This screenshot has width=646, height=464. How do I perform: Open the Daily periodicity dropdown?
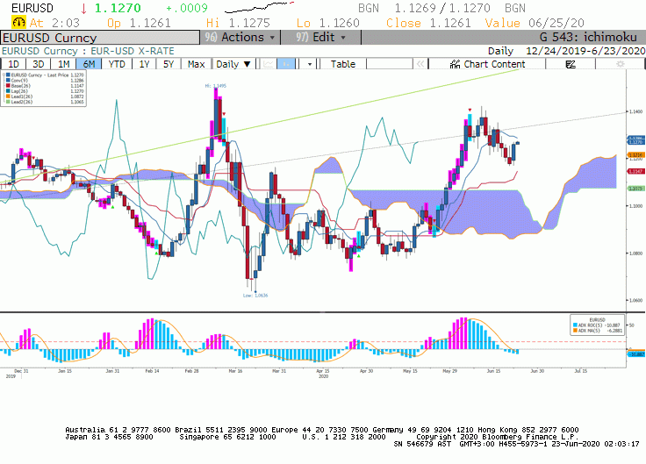pyautogui.click(x=233, y=64)
